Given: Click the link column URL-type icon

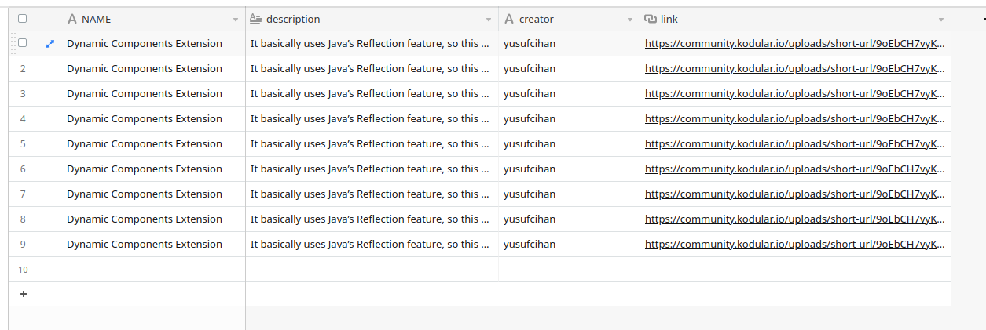Looking at the screenshot, I should (650, 19).
